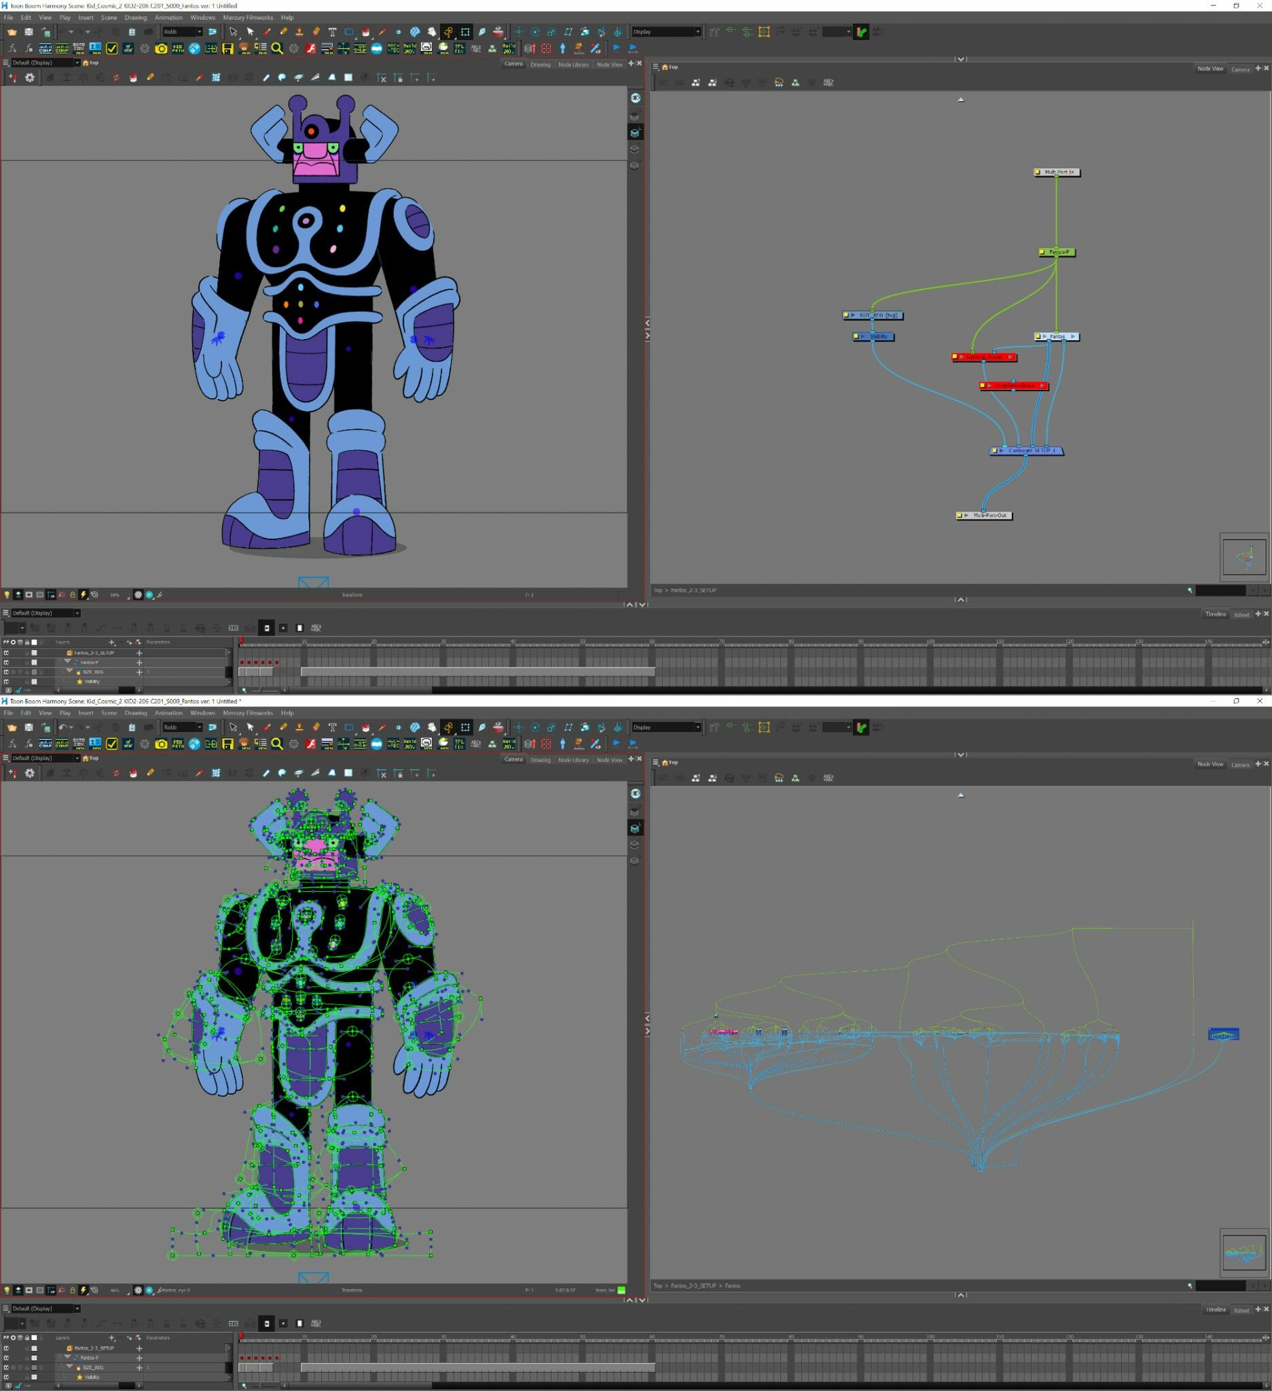The width and height of the screenshot is (1272, 1391).
Task: Click the TPL FIX toolbar icon
Action: click(459, 48)
